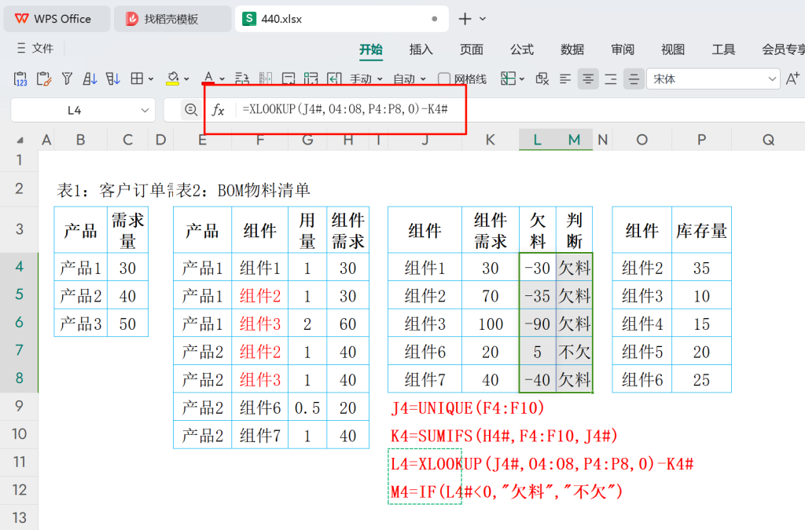This screenshot has height=530, width=805.
Task: Align text right
Action: [610, 79]
